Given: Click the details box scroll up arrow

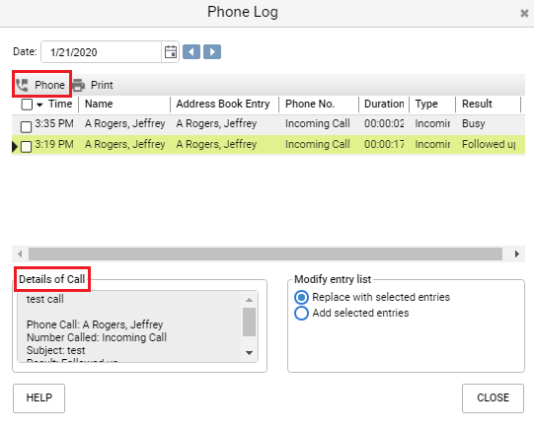Looking at the screenshot, I should tap(250, 300).
